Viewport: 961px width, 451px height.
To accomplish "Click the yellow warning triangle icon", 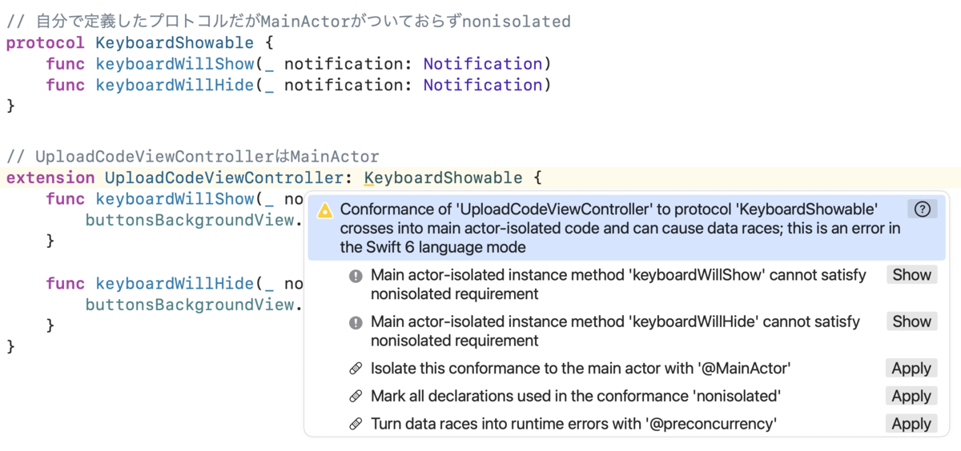I will pyautogui.click(x=324, y=210).
